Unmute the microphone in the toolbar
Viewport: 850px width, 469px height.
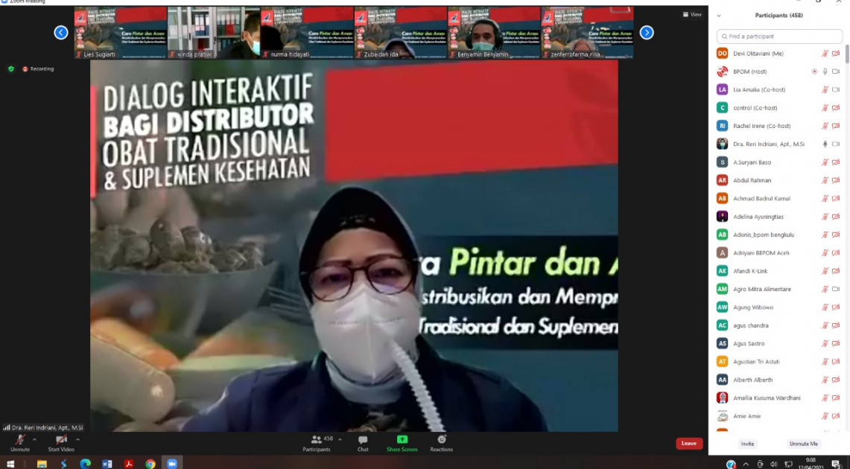(x=20, y=441)
